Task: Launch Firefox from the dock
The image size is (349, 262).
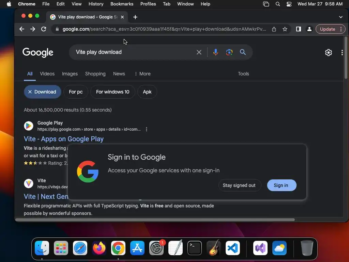Action: [x=99, y=248]
